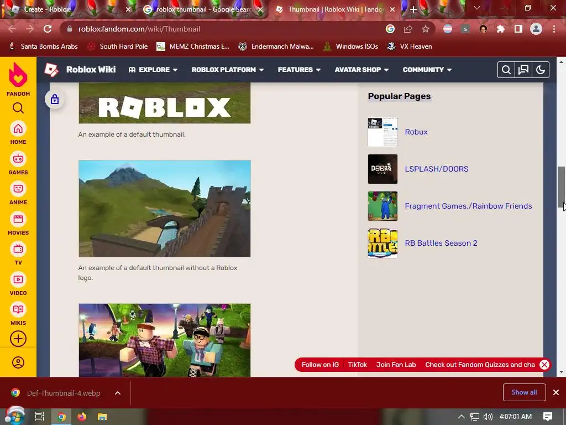566x425 pixels.
Task: Open LSPLASH/DOORS page link
Action: [x=437, y=169]
